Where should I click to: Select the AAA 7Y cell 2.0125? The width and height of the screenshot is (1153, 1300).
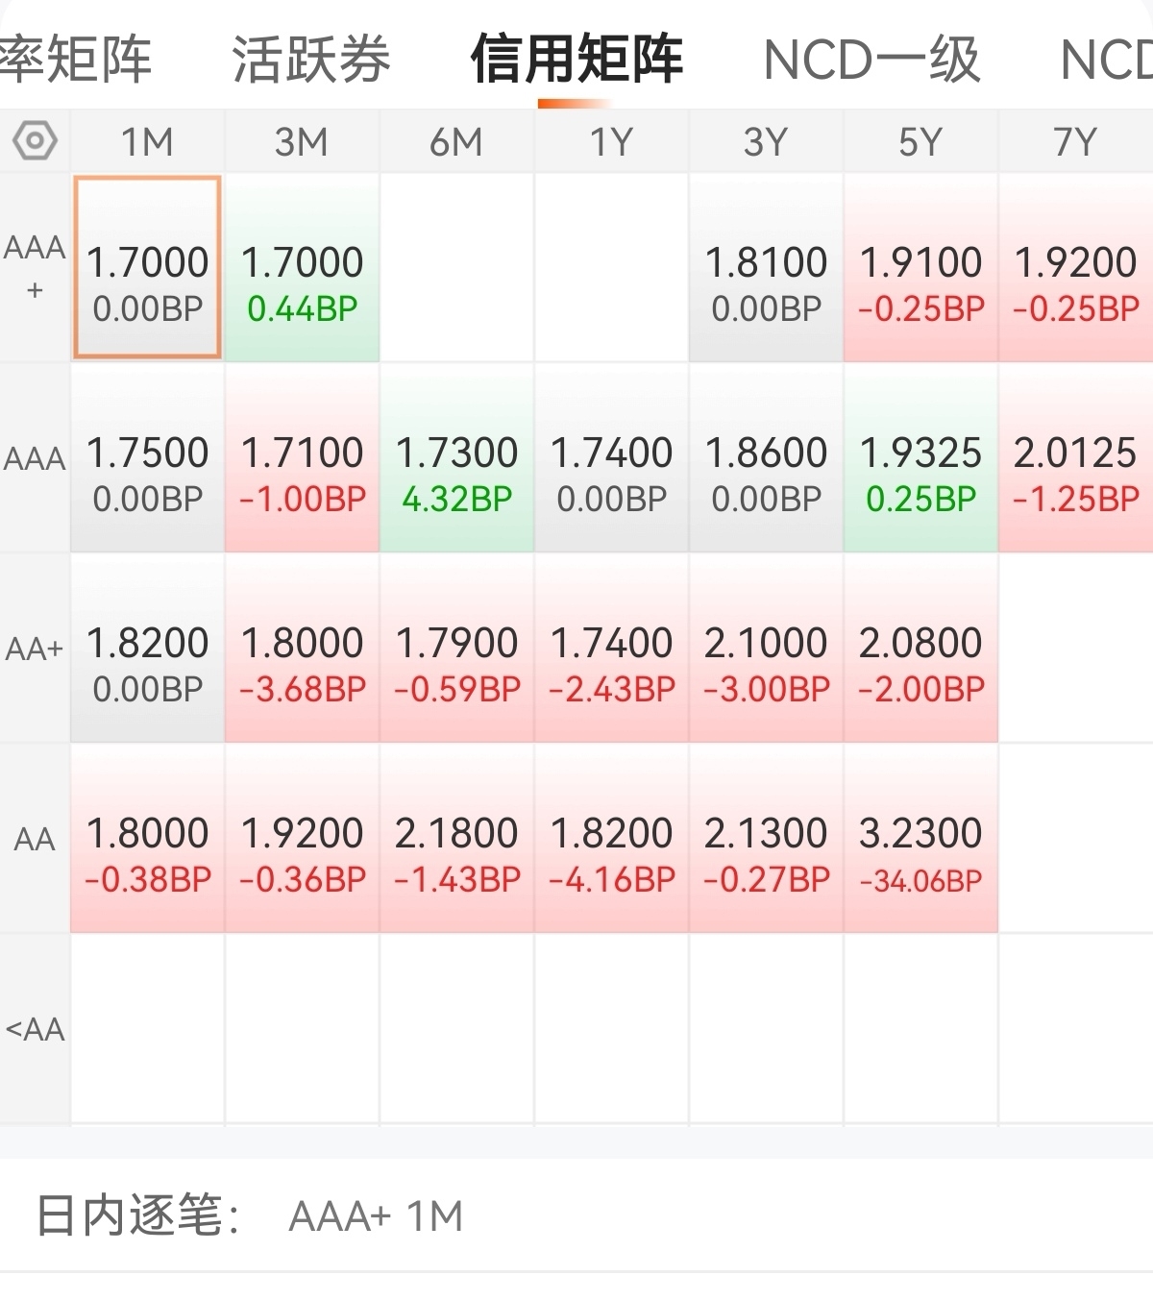[1076, 458]
